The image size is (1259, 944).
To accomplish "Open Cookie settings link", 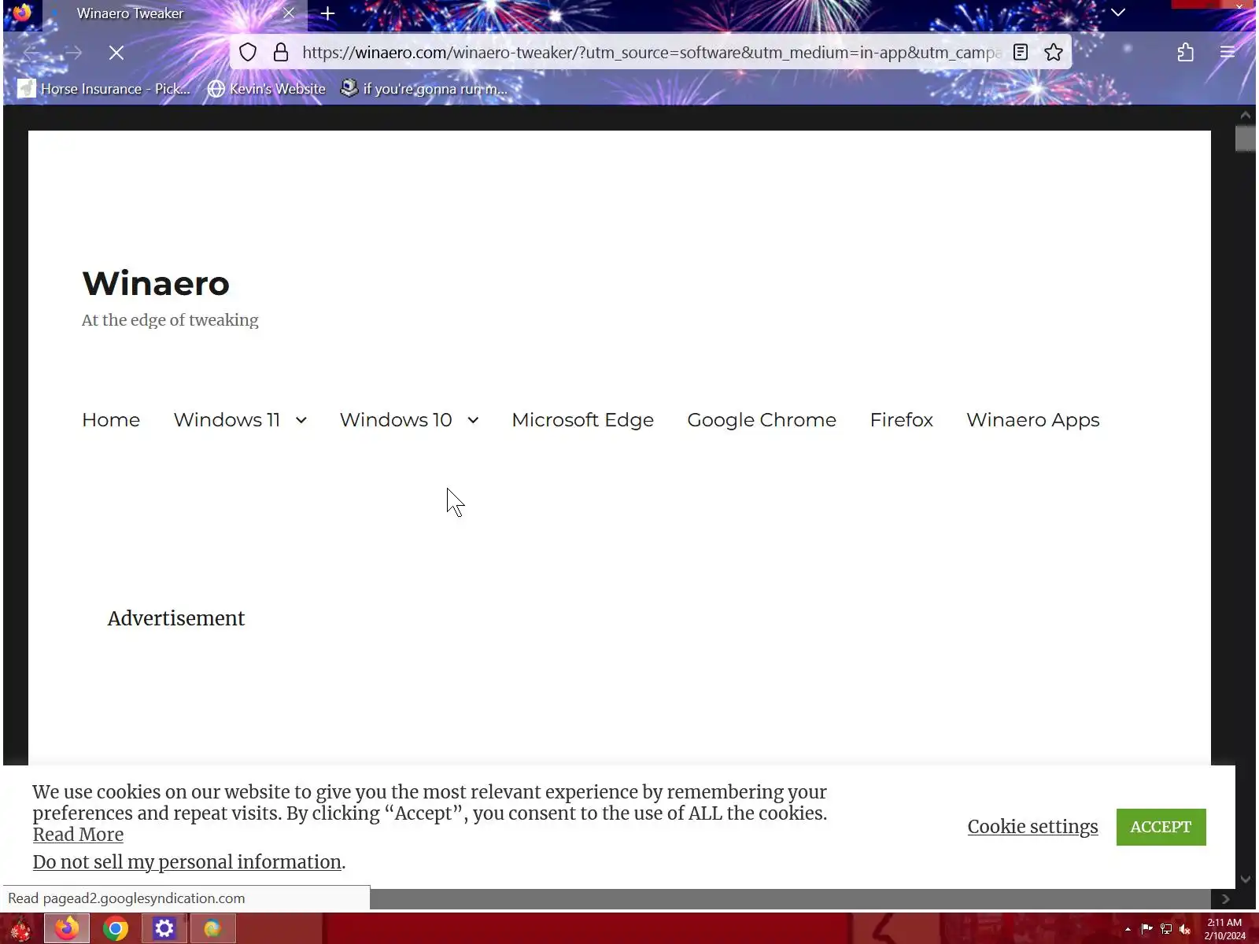I will [1032, 827].
